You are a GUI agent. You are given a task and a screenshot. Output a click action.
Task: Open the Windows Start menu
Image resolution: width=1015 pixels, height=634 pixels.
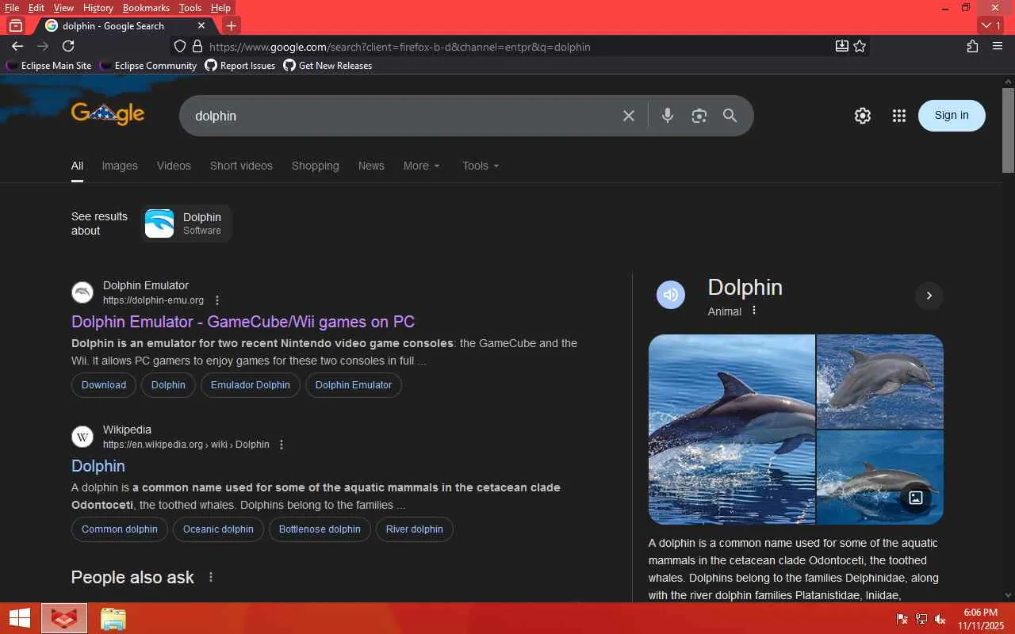pyautogui.click(x=20, y=618)
